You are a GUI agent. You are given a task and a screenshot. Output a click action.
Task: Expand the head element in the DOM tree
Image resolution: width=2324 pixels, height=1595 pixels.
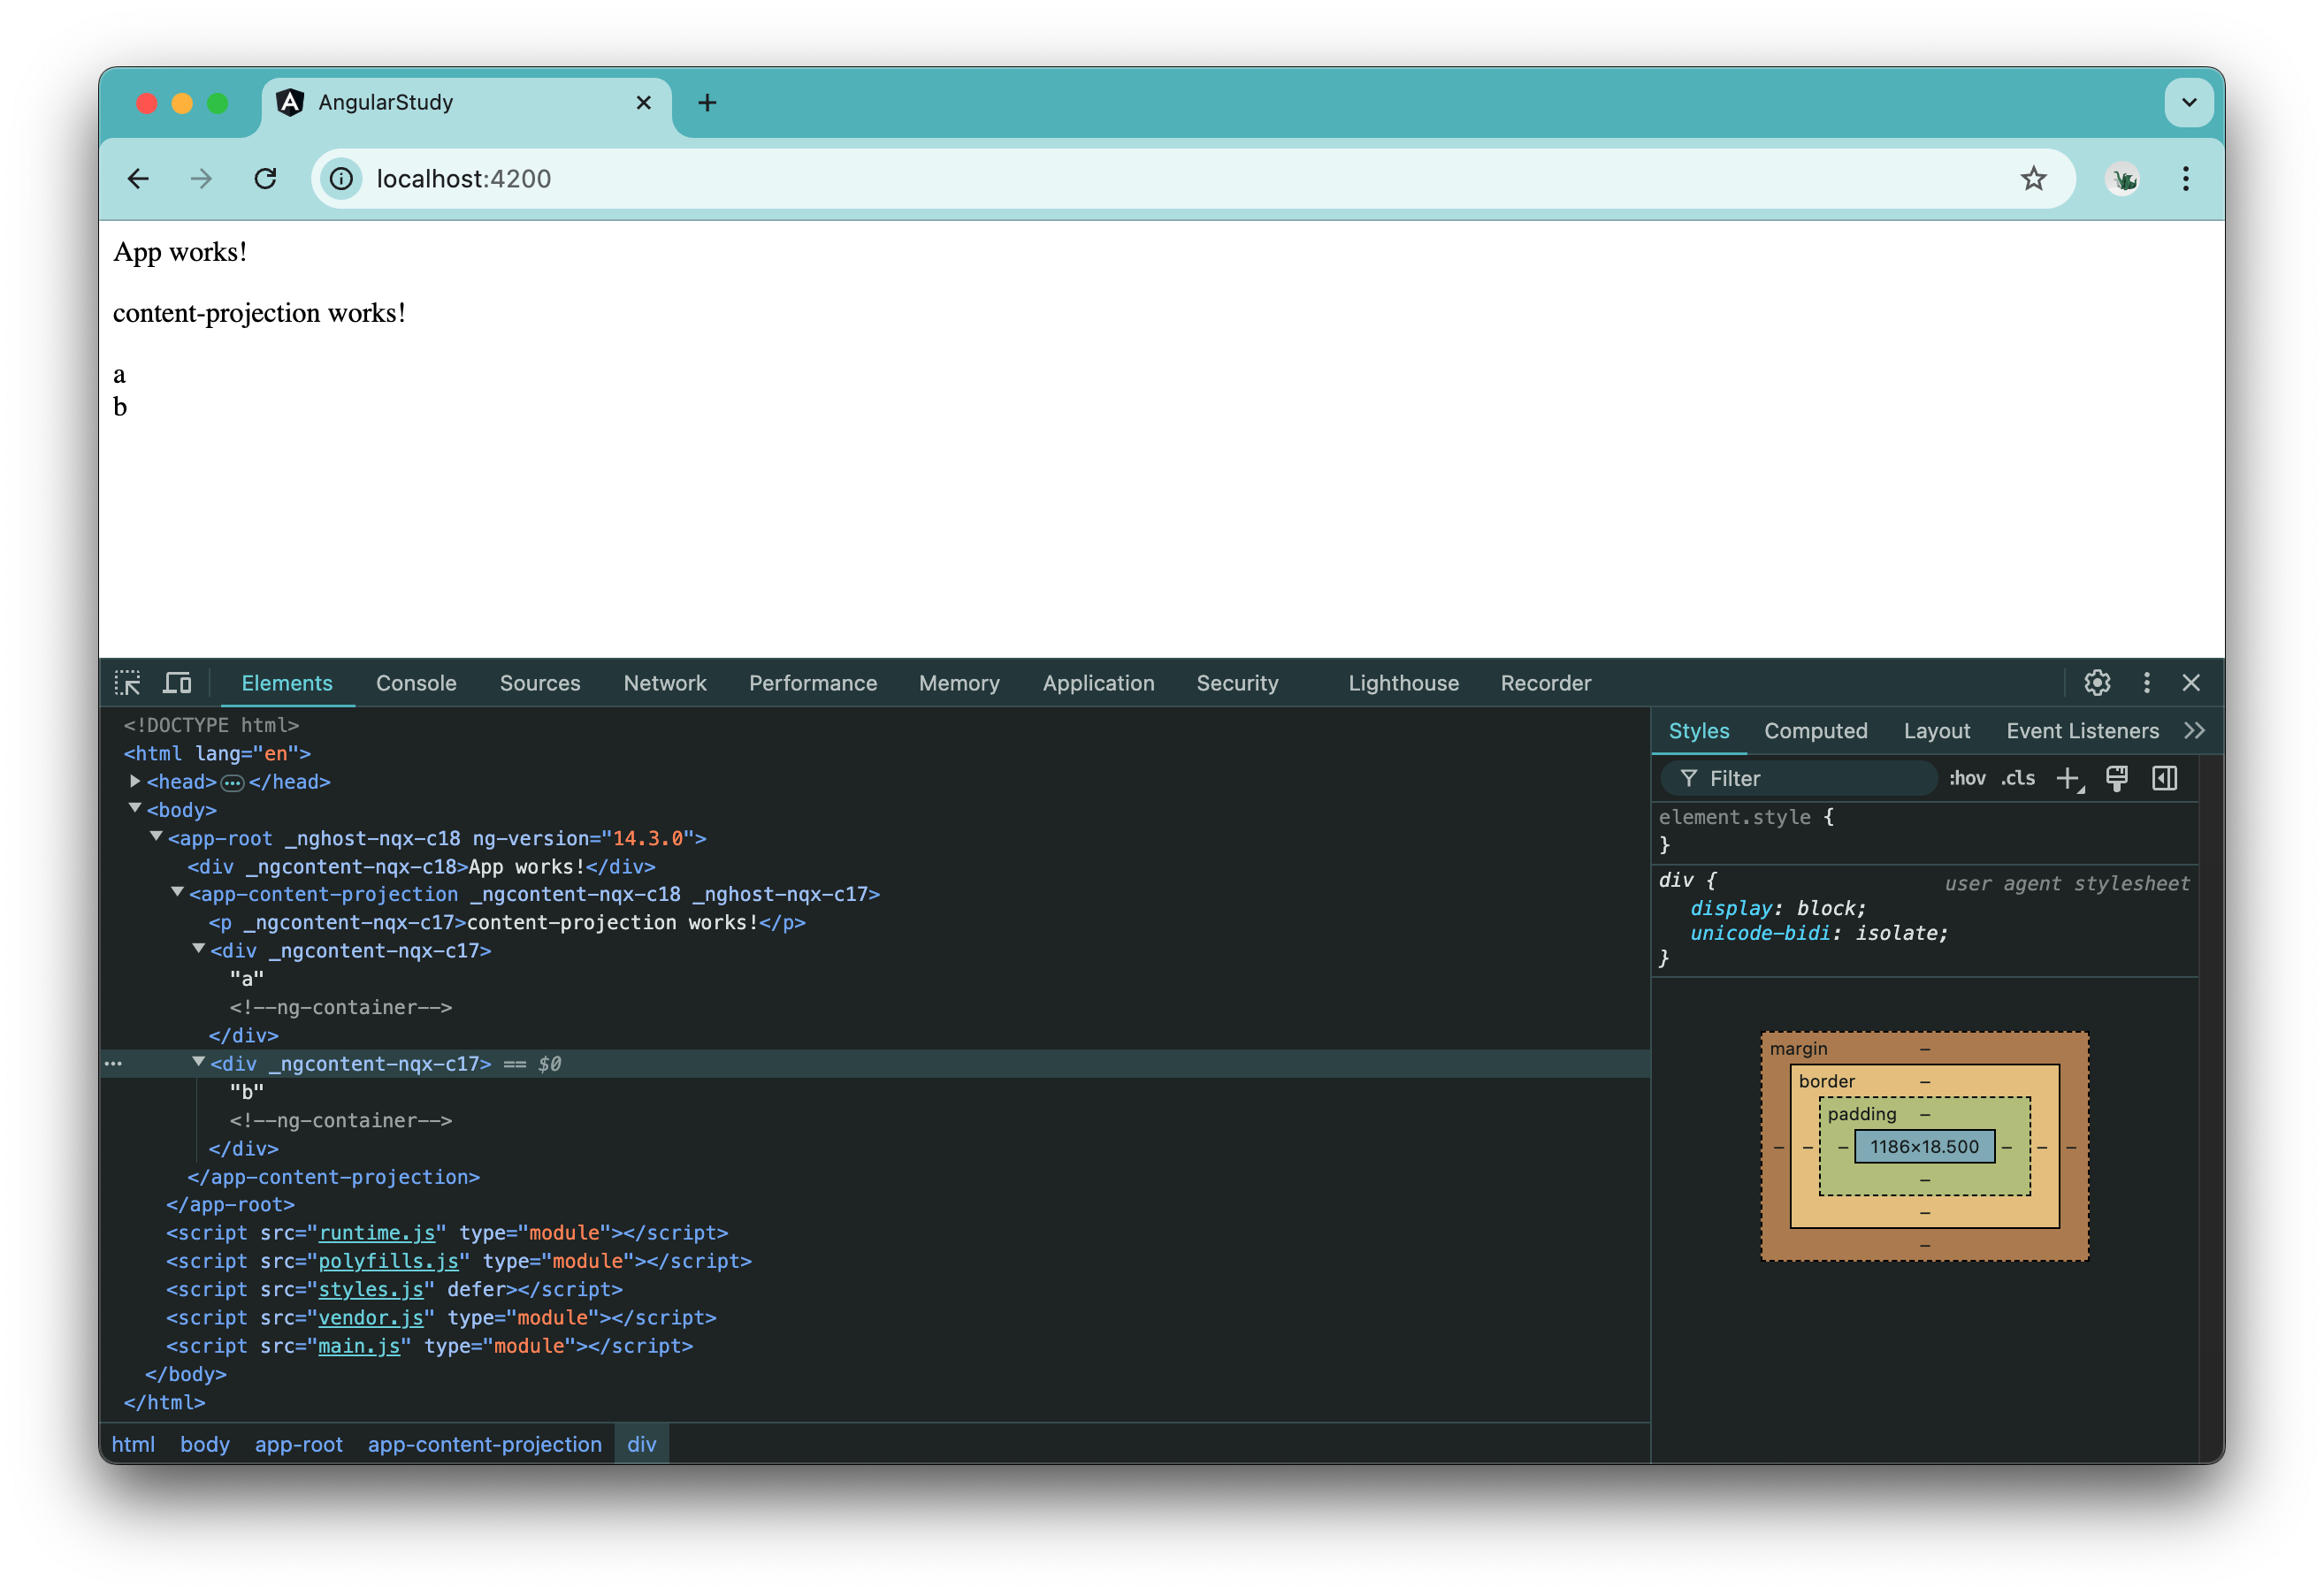[x=135, y=781]
